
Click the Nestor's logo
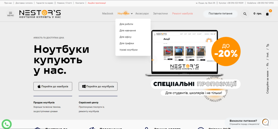40,14
